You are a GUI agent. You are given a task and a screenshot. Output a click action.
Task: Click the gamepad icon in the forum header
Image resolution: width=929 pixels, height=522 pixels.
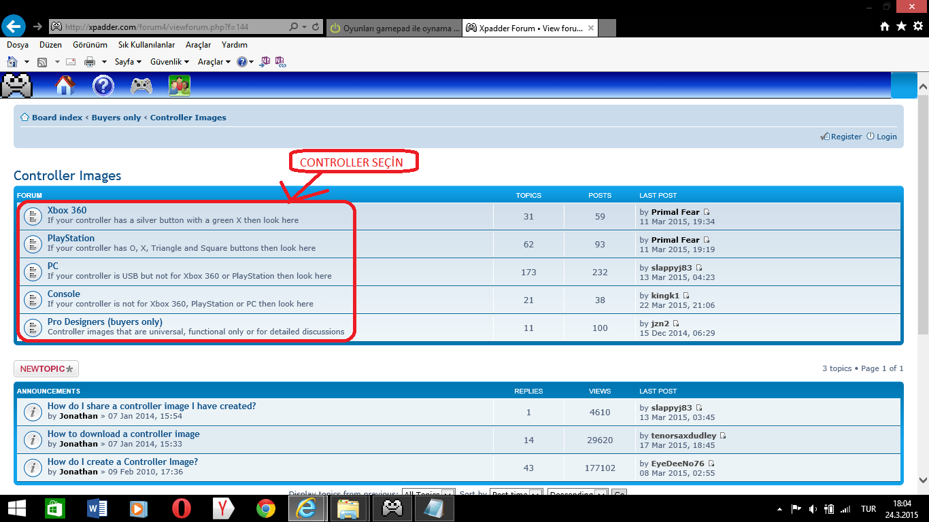pos(141,86)
